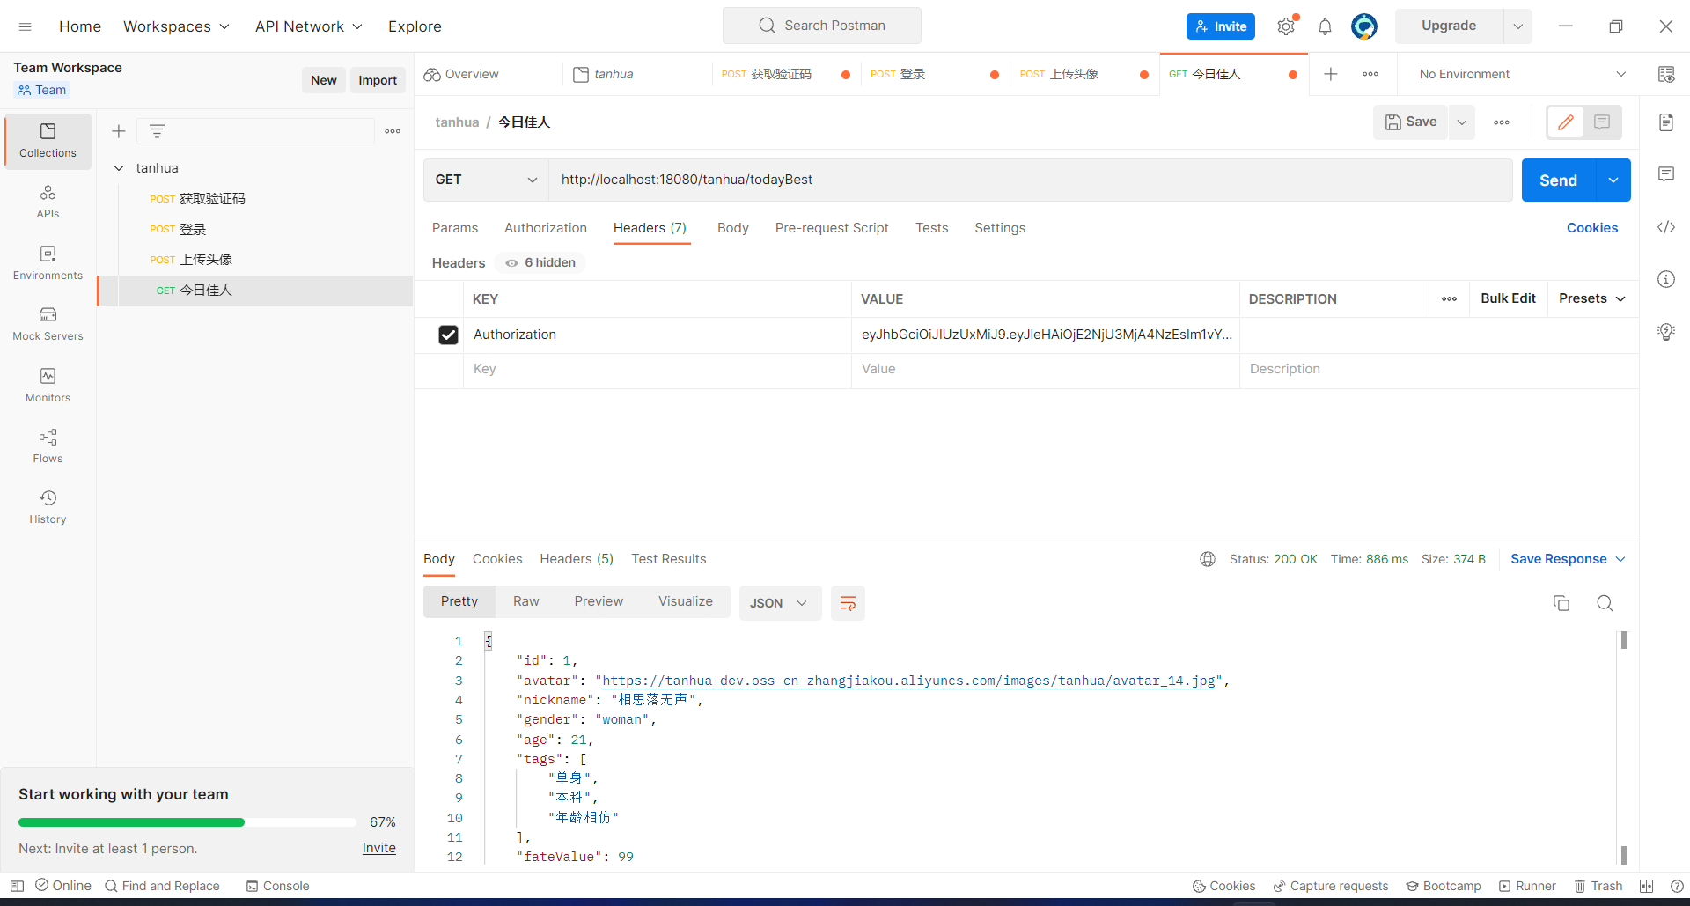This screenshot has height=906, width=1690.
Task: Show the 6 hidden headers
Action: [540, 262]
